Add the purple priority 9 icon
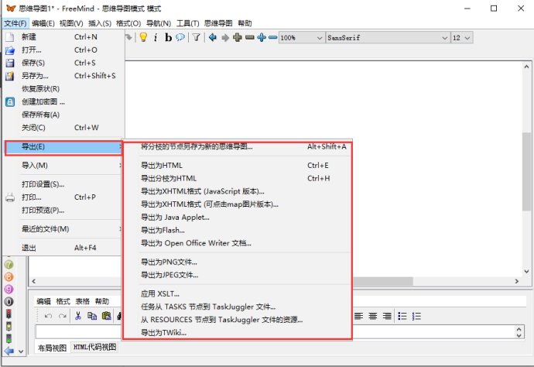 pyautogui.click(x=9, y=289)
